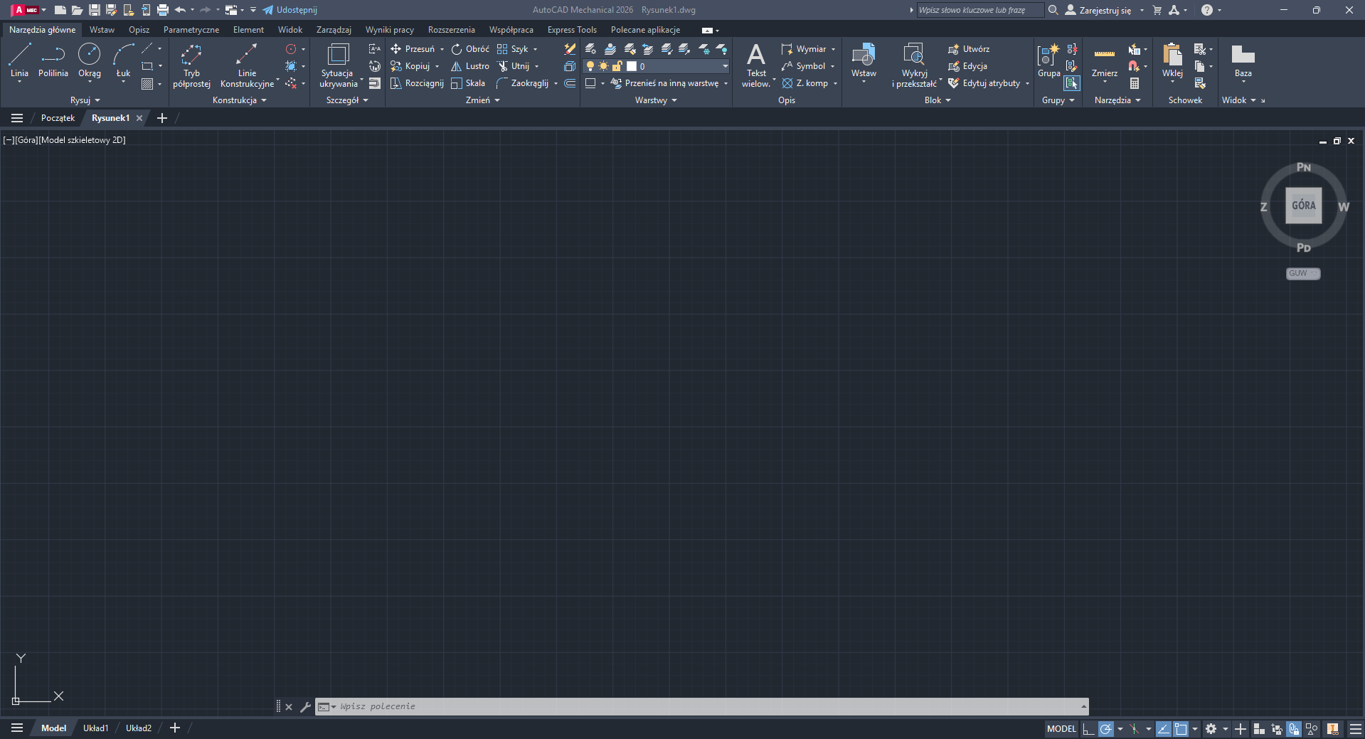Expand the Zmień panel

(x=483, y=100)
